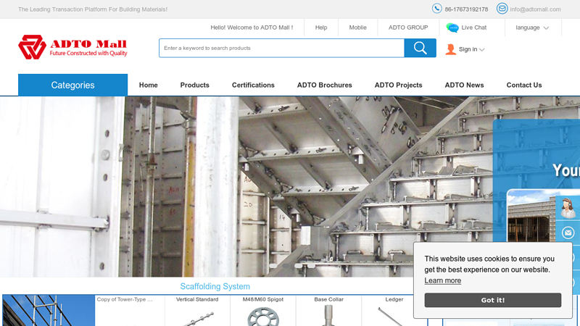Click the Live Chat link text
The height and width of the screenshot is (326, 580).
[474, 28]
